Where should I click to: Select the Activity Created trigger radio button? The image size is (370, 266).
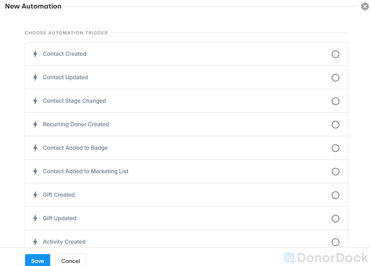pos(335,242)
